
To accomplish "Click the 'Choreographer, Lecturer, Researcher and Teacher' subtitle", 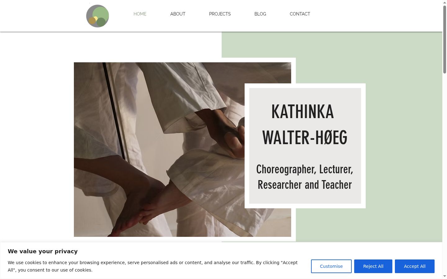I will [305, 177].
